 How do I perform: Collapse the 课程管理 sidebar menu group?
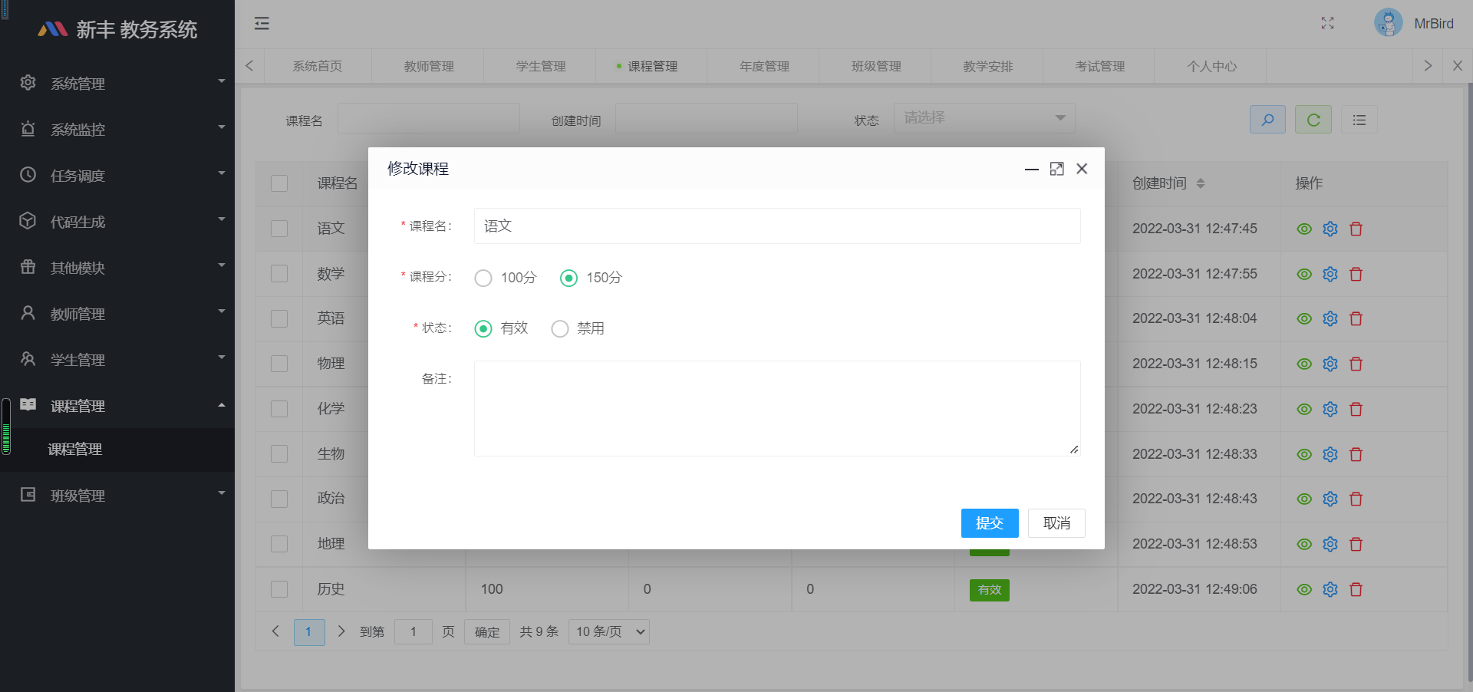click(117, 405)
